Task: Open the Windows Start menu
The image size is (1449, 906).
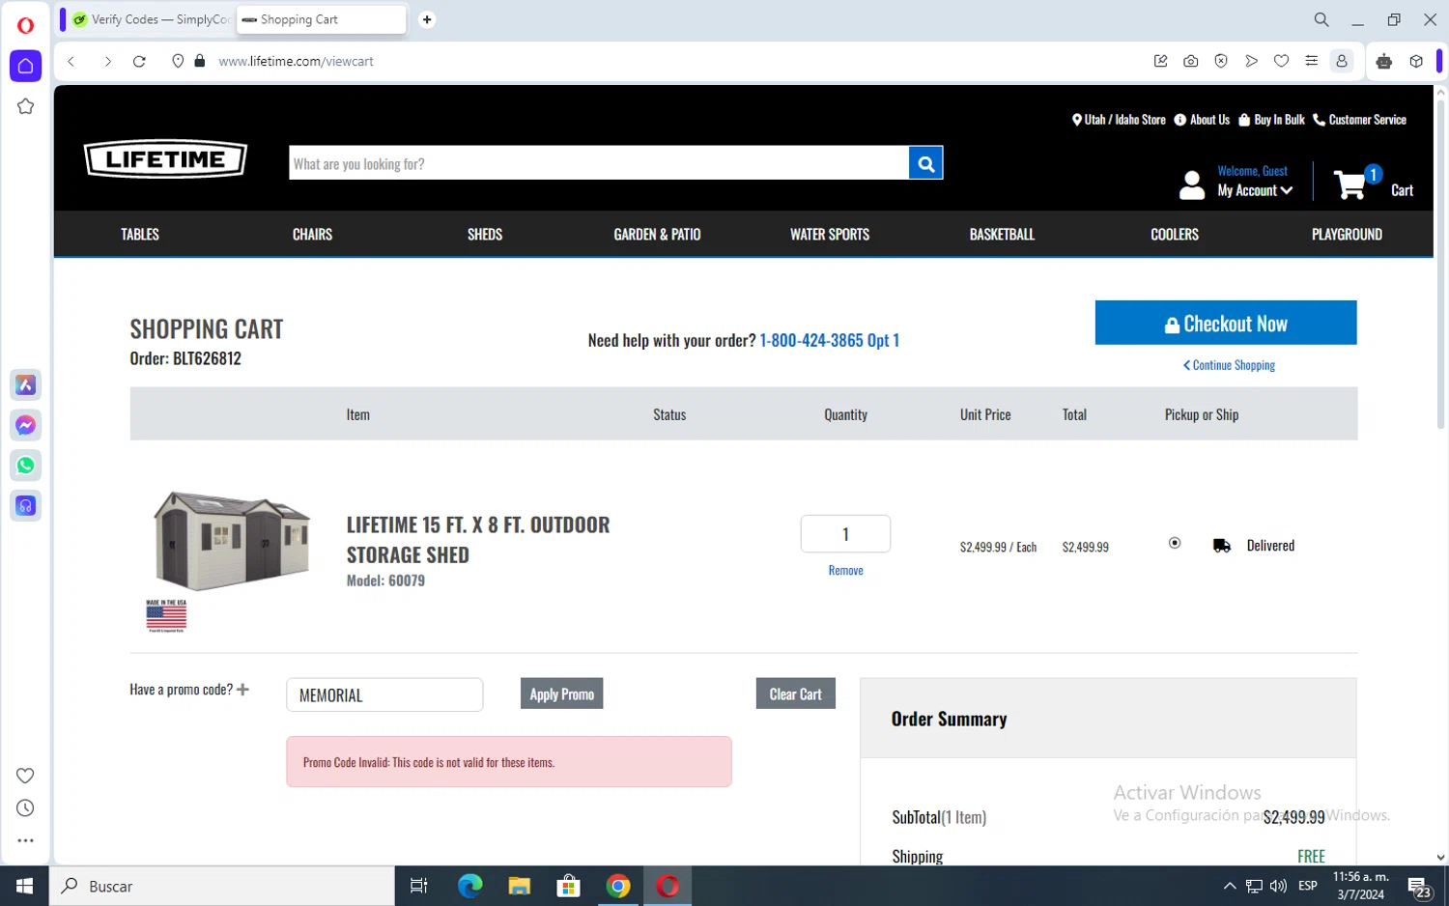Action: point(24,886)
